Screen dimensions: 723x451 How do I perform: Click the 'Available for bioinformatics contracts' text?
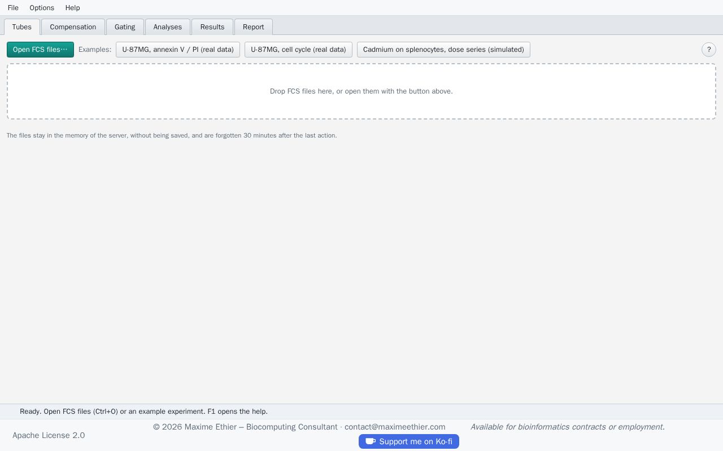568,427
